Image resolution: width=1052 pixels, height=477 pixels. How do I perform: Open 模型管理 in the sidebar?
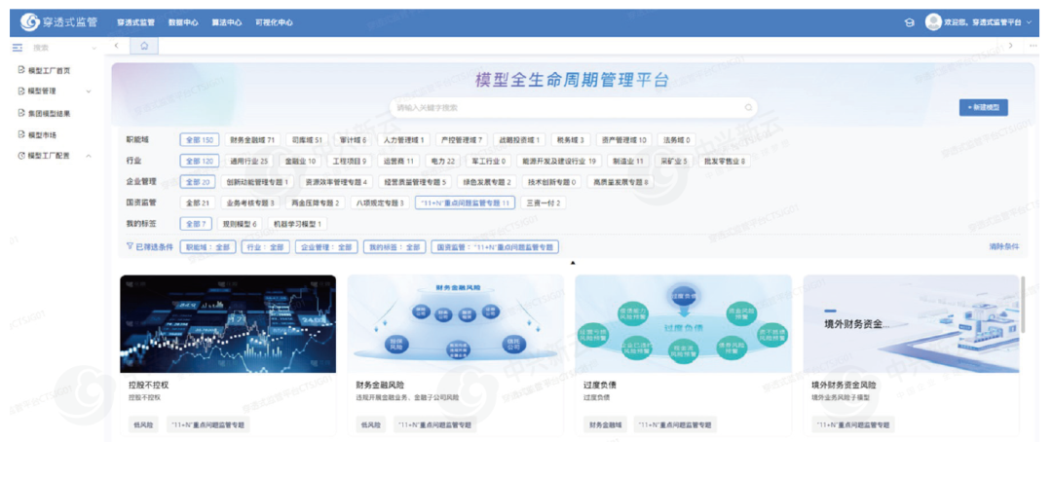click(x=42, y=92)
